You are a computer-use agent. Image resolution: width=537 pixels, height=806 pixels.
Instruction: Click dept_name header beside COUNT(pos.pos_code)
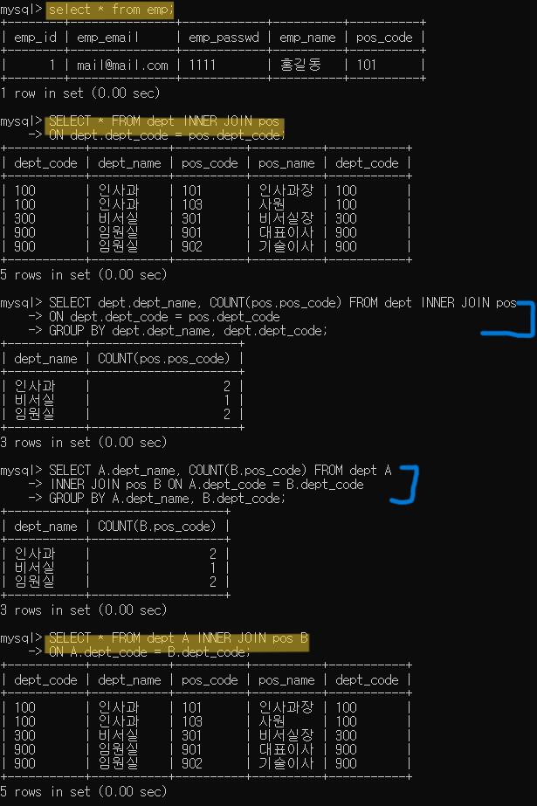[x=45, y=359]
